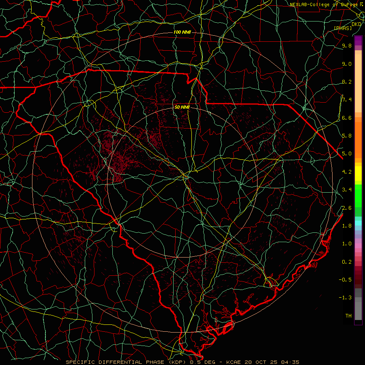
Task: Pick the yellow swatch on color bar
Action: 358,174
